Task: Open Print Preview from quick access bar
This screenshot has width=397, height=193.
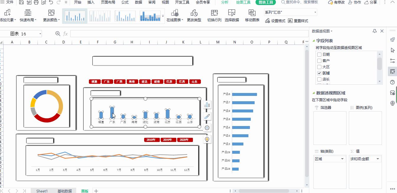Action: click(x=43, y=2)
